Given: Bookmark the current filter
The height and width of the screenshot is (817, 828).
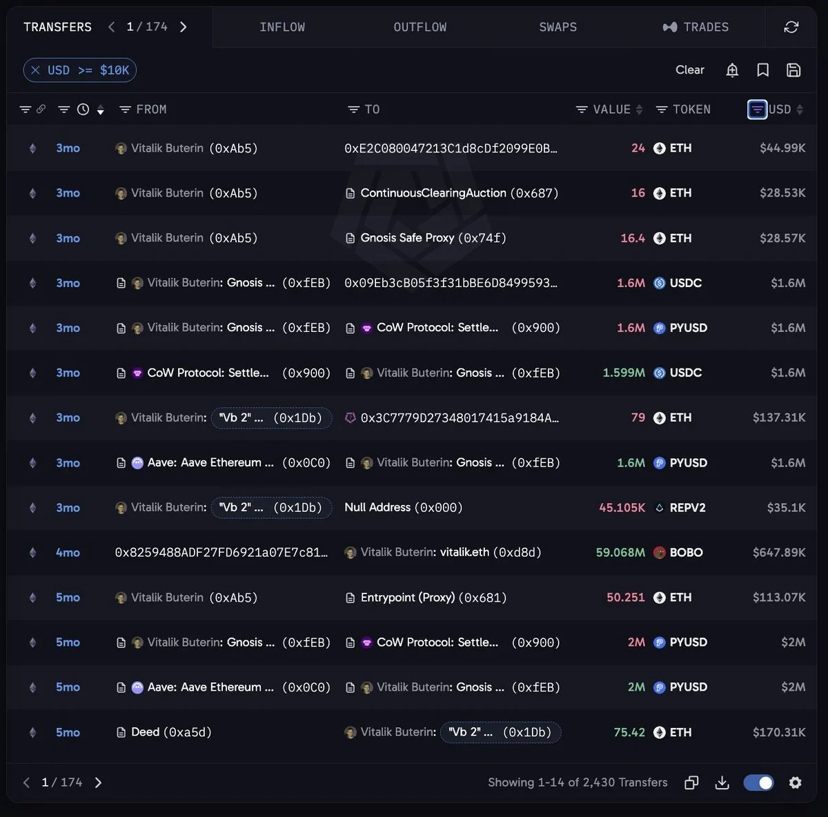Looking at the screenshot, I should pyautogui.click(x=762, y=70).
